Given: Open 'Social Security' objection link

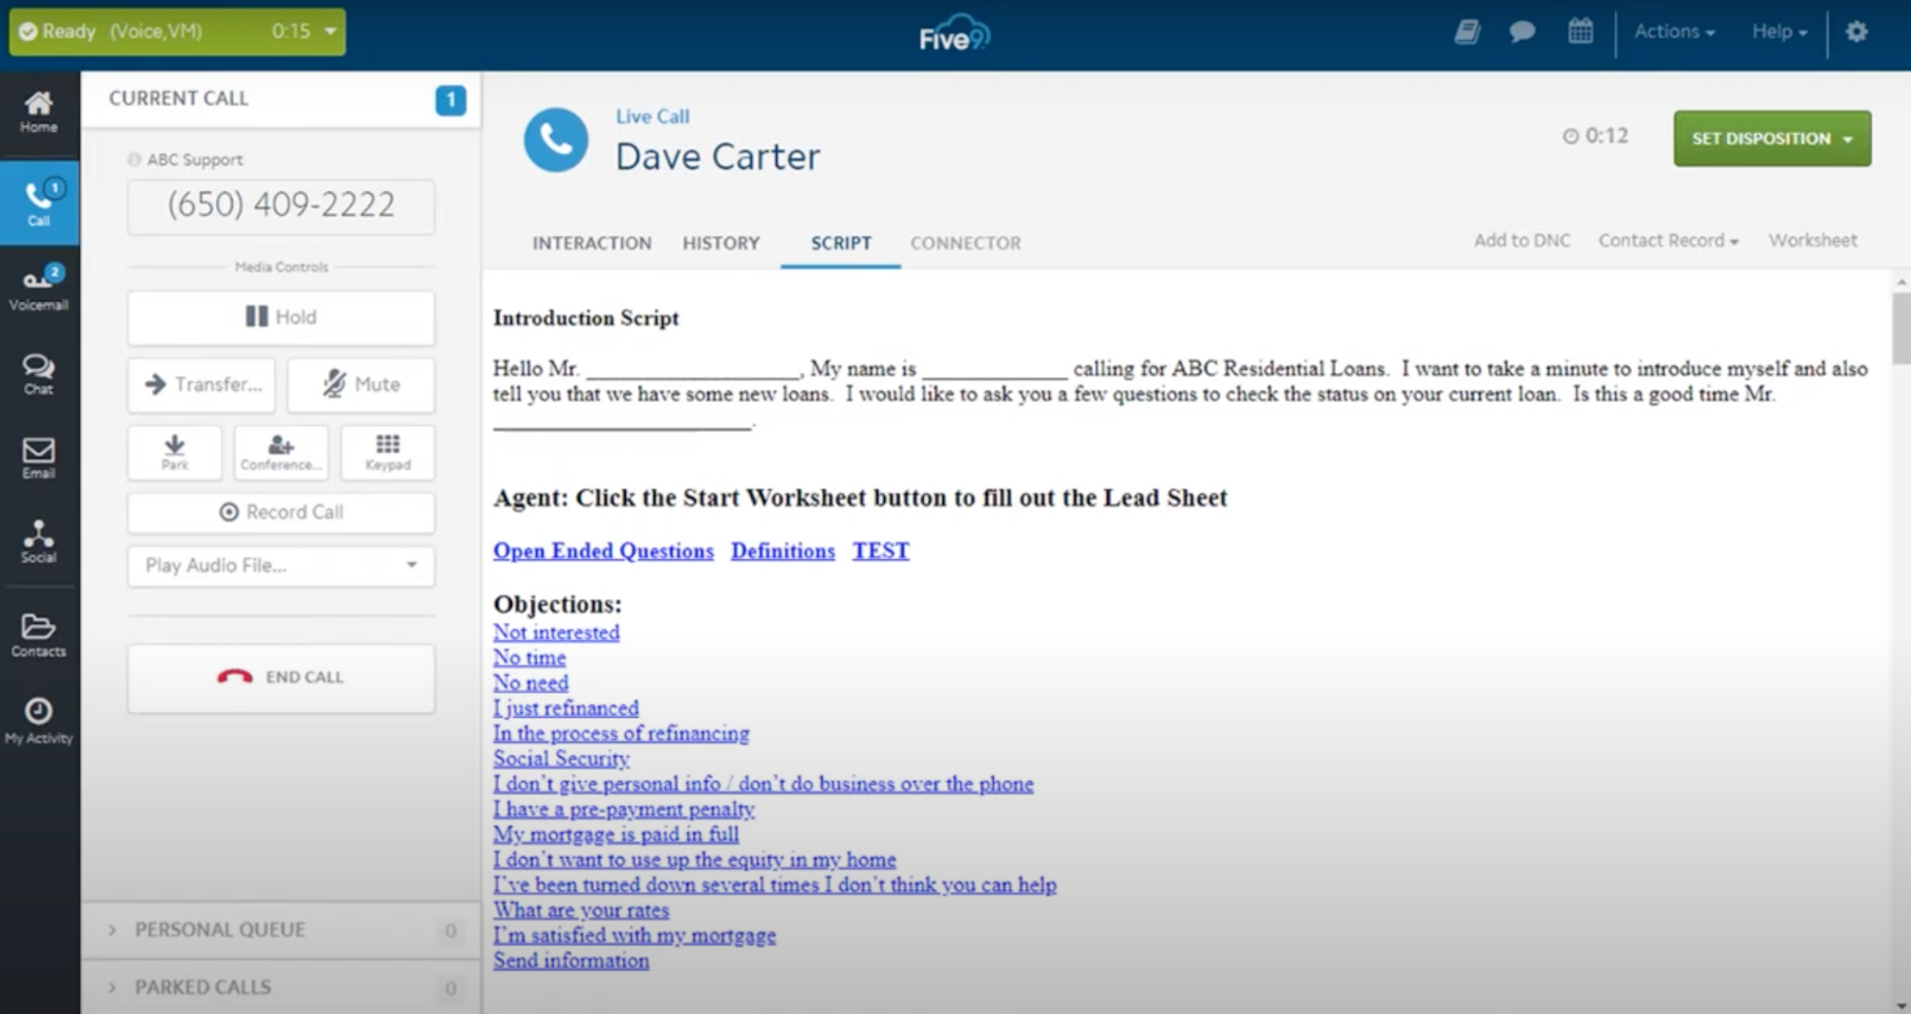Looking at the screenshot, I should [561, 759].
